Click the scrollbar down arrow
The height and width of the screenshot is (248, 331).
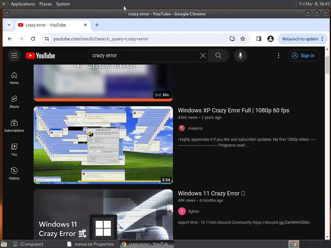tap(327, 237)
